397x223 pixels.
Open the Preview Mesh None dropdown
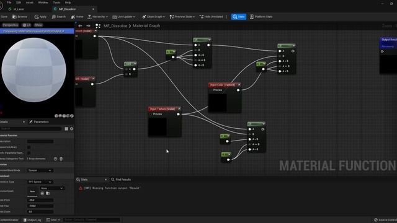point(51,188)
